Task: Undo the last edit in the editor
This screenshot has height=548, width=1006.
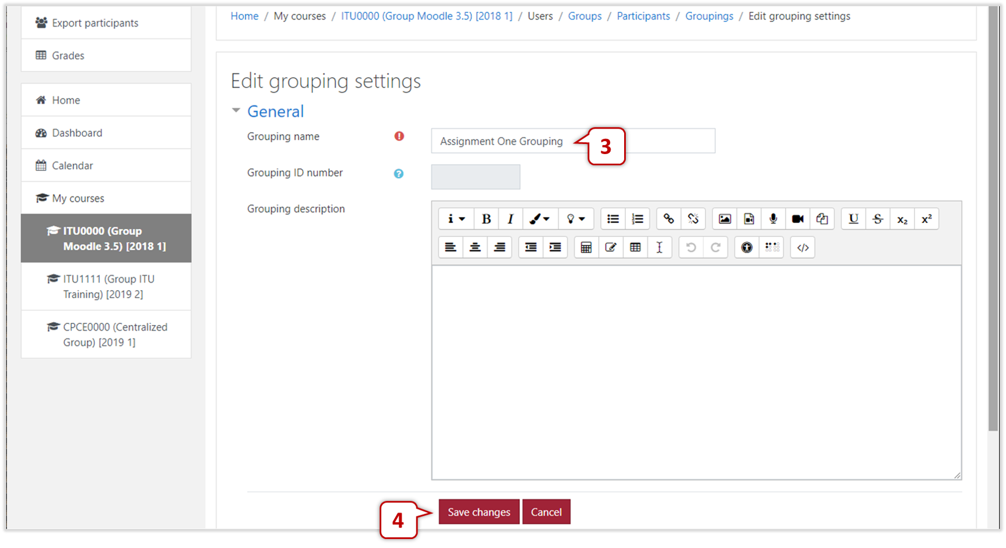Action: tap(691, 247)
